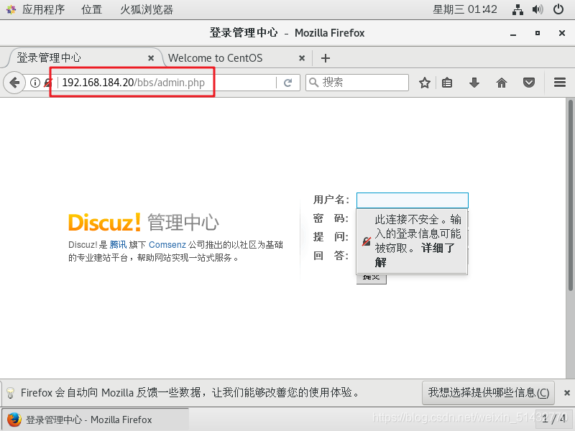Open volume icon in top panel
Viewport: 575px width, 431px height.
click(538, 9)
